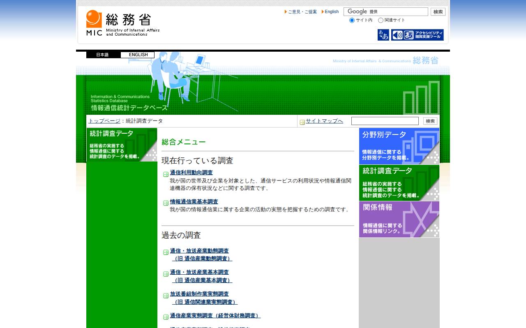The height and width of the screenshot is (328, 526).
Task: Open the 統計調査データ banner in right sidebar
Action: 399,183
